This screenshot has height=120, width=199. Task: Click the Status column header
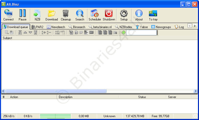click(142, 97)
